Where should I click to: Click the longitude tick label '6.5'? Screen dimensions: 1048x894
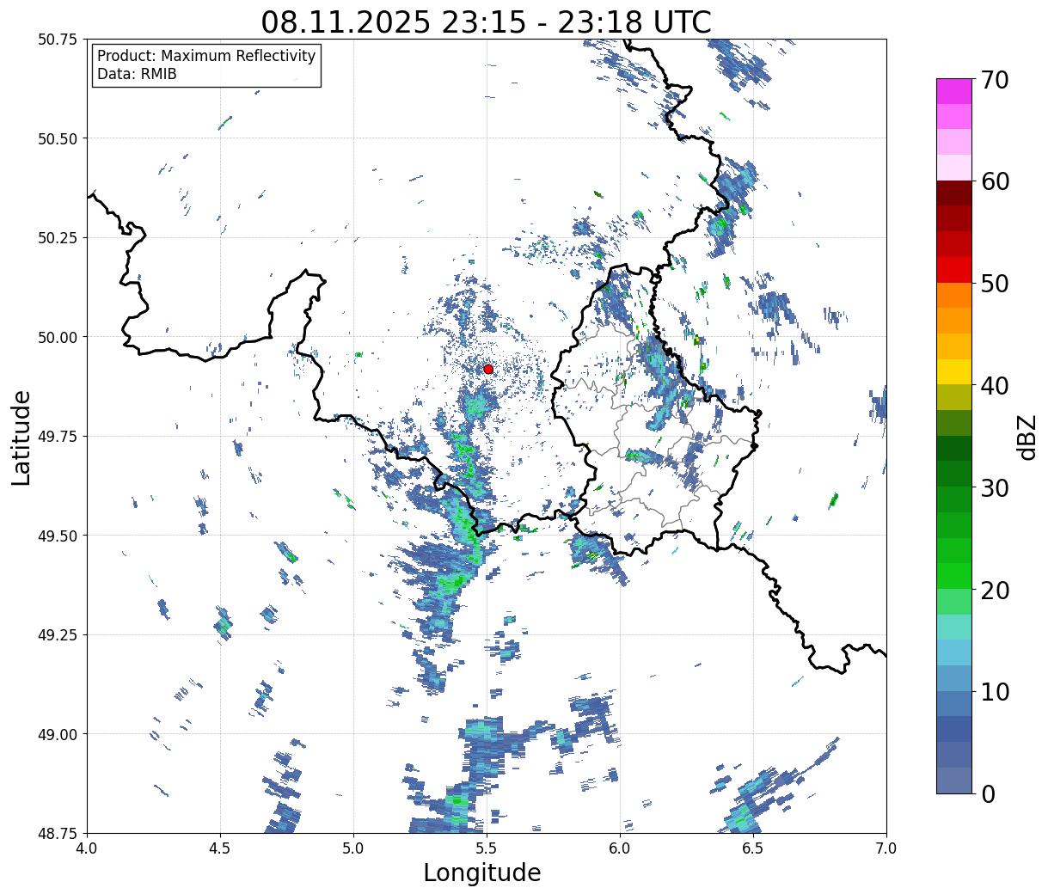753,848
